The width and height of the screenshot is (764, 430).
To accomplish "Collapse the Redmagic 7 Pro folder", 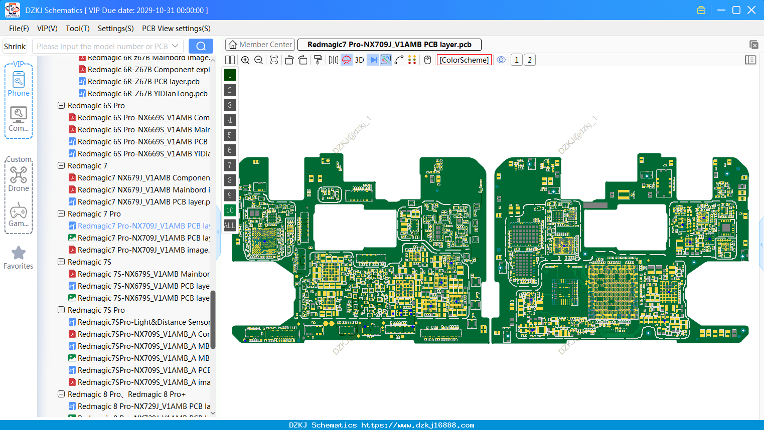I will pos(61,214).
